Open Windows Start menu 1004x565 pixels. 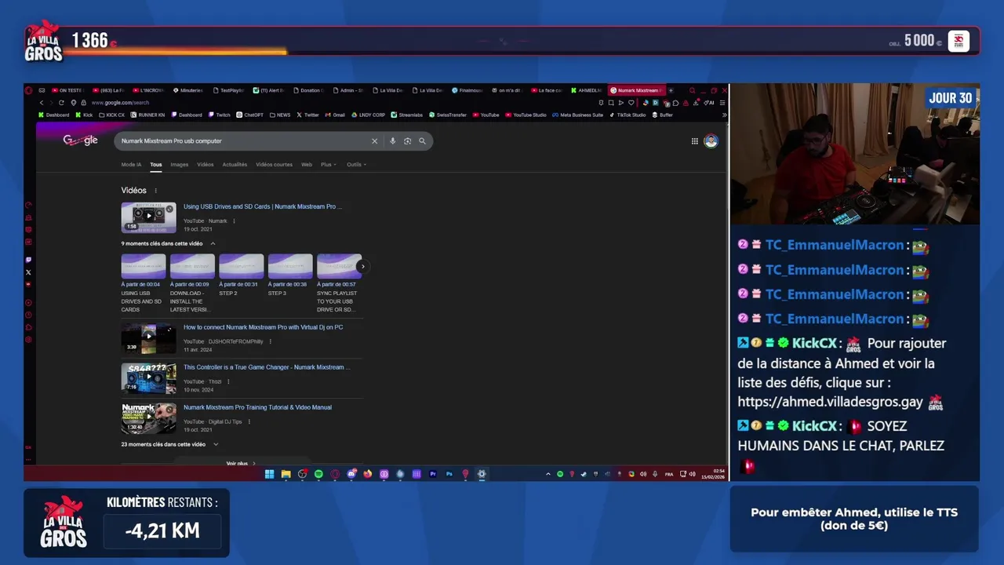(269, 474)
